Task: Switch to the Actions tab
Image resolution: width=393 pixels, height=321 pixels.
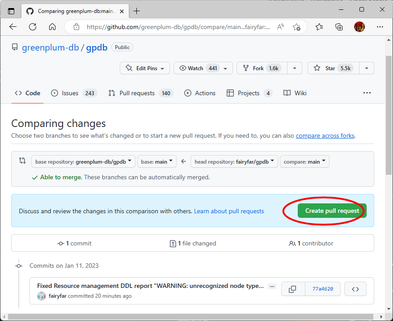Action: [200, 93]
